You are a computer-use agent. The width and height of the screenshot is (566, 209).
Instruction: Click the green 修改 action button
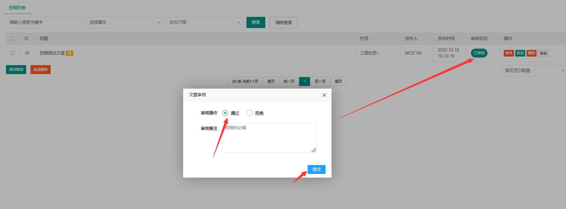coord(520,53)
